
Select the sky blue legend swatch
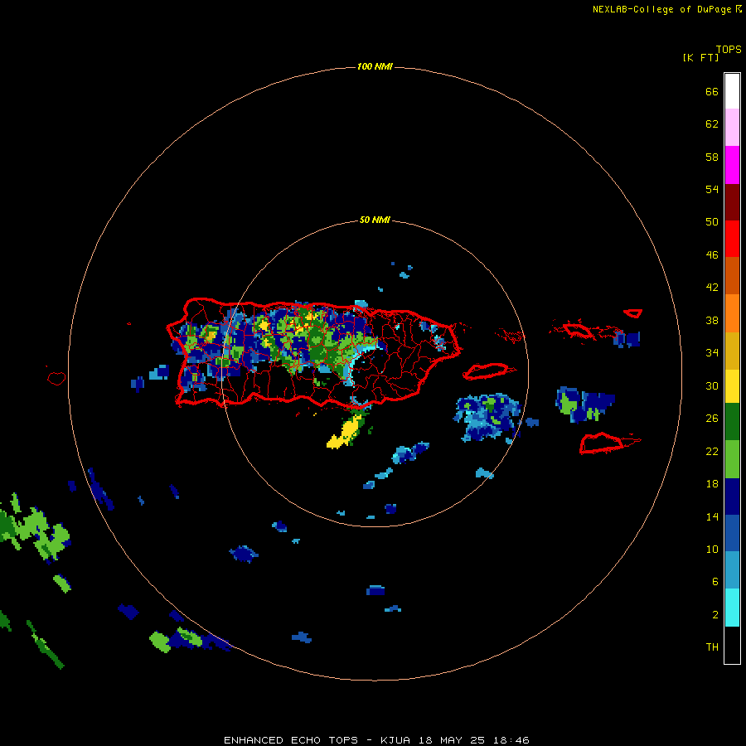click(x=732, y=570)
